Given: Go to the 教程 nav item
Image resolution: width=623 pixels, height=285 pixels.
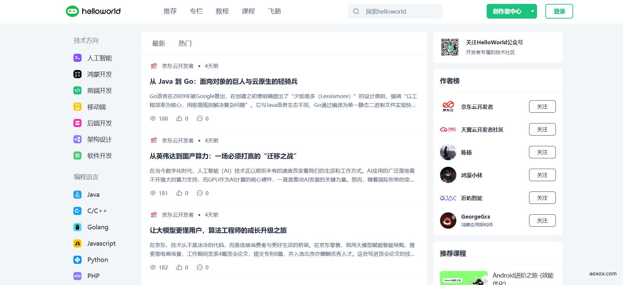Looking at the screenshot, I should (x=222, y=11).
